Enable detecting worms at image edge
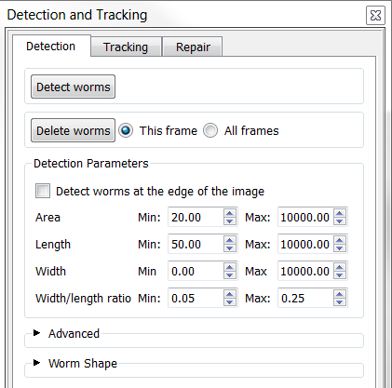 43,191
